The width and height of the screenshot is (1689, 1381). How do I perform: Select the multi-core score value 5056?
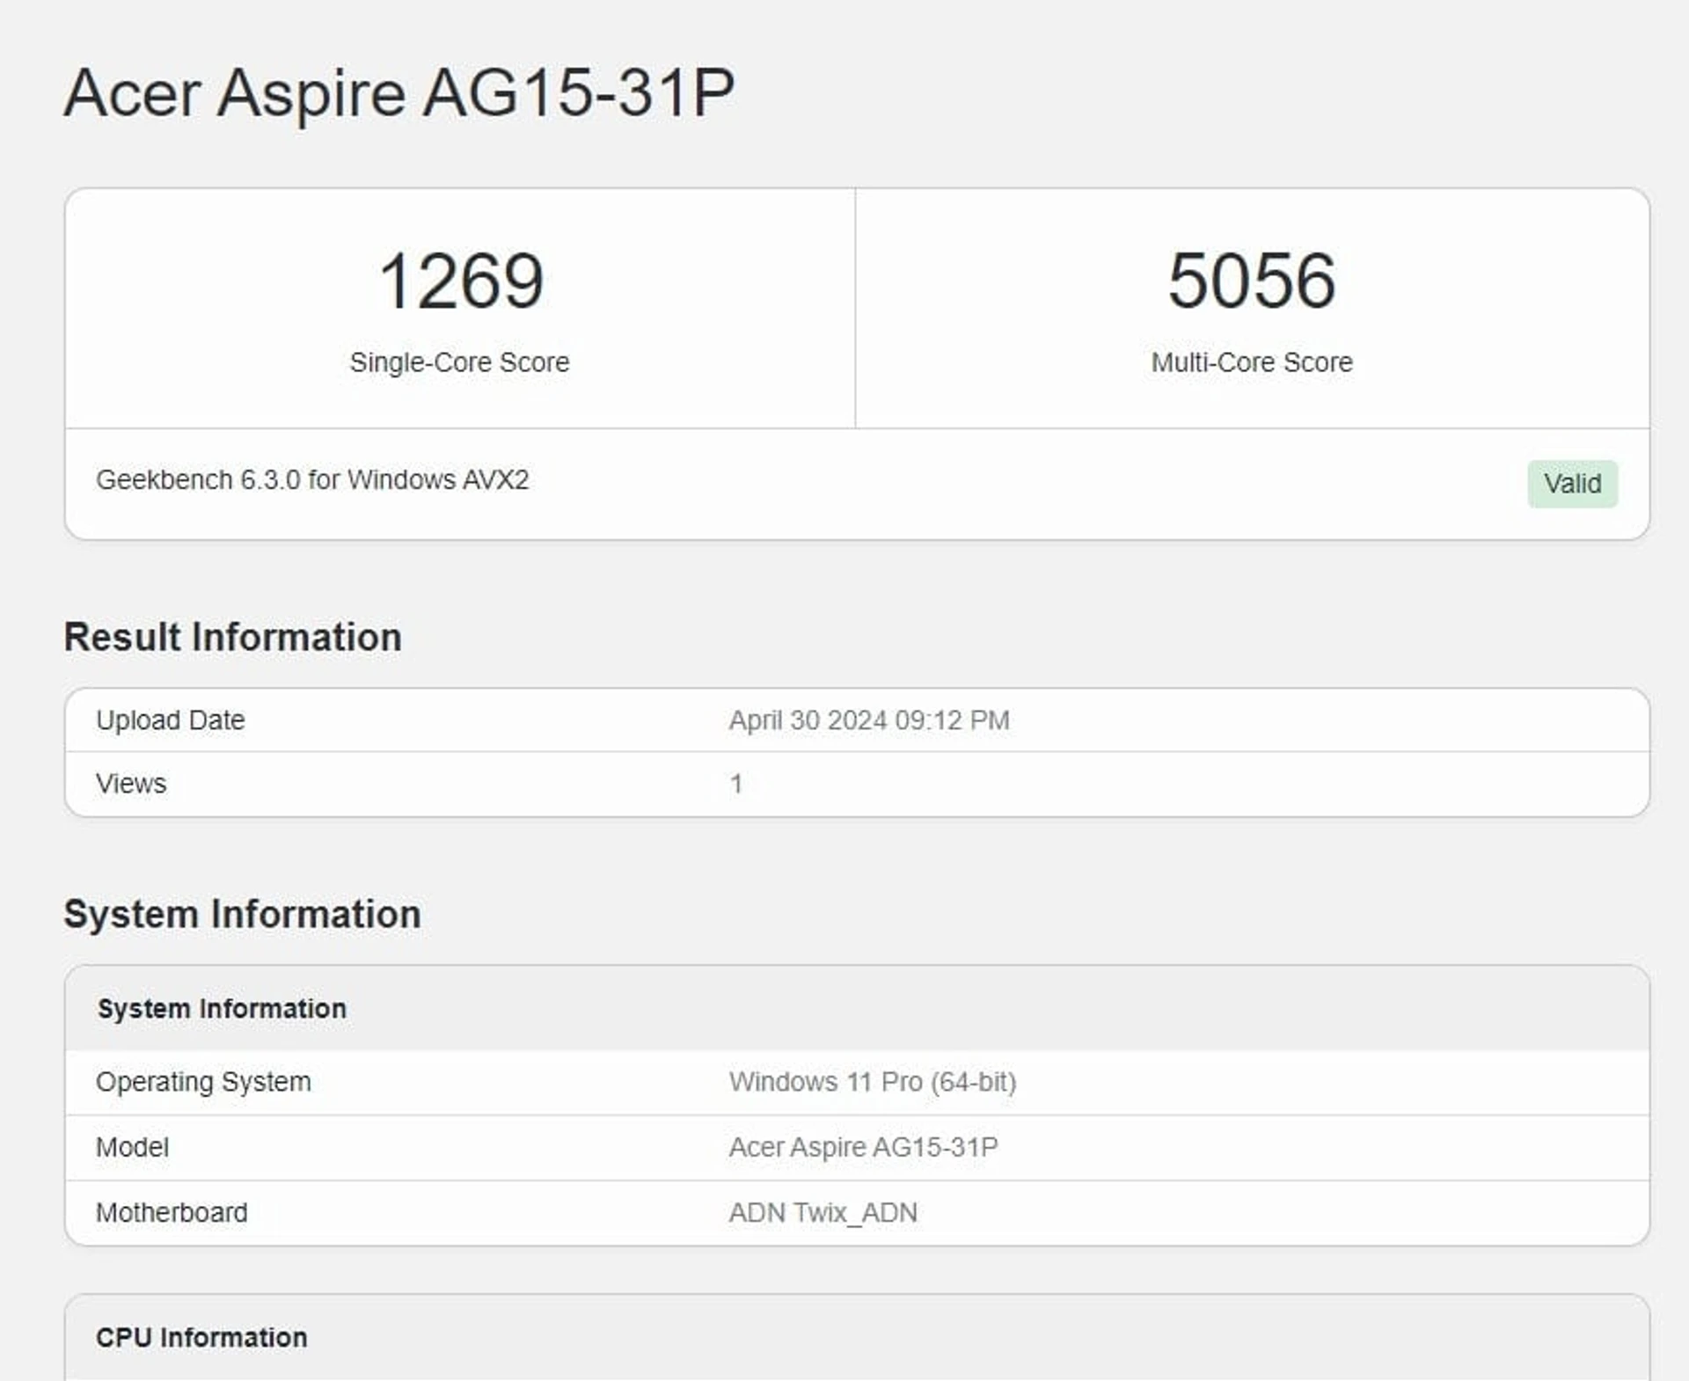1252,281
